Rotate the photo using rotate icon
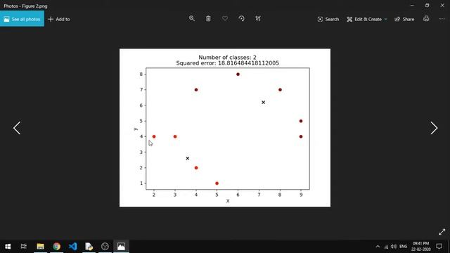The height and width of the screenshot is (253, 450). click(x=241, y=19)
